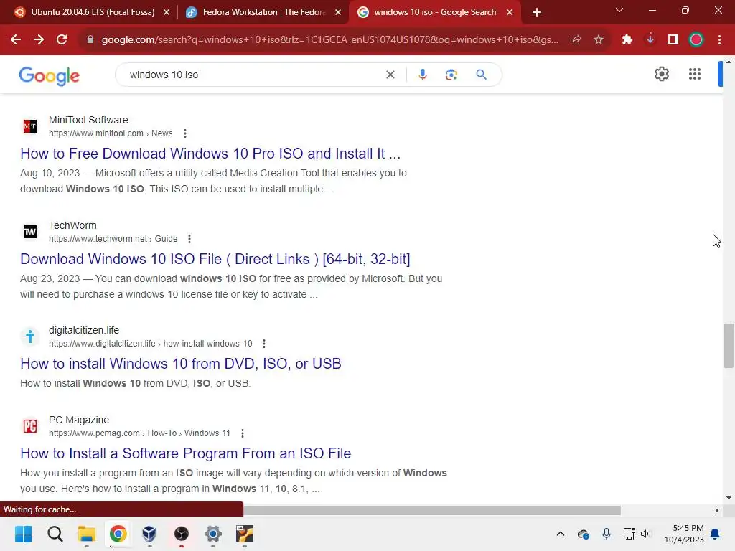Click the digitalcitizen.life favicon
Image resolution: width=735 pixels, height=551 pixels.
(30, 336)
